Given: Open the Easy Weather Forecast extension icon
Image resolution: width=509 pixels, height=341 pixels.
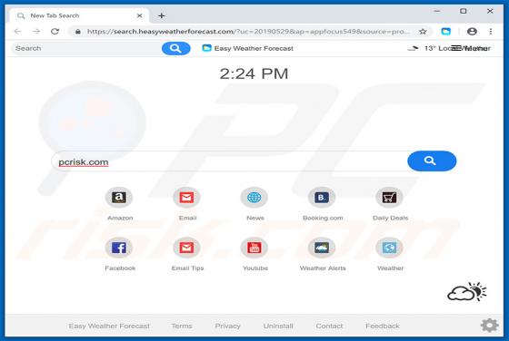Looking at the screenshot, I should click(x=446, y=32).
